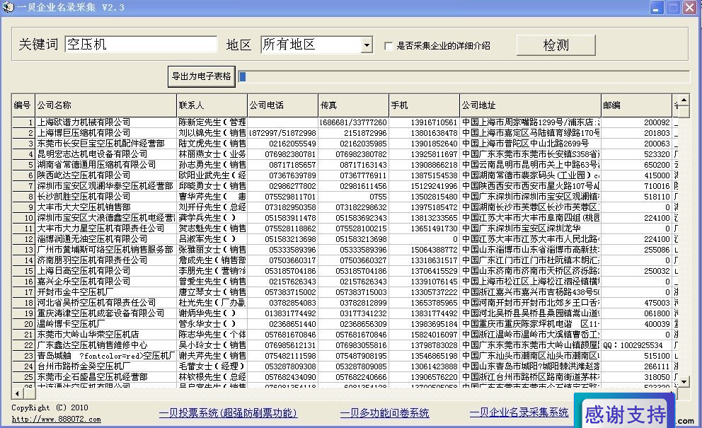Select company cell 台州市路桥金葵空压机厂
Image resolution: width=702 pixels, height=428 pixels.
point(105,366)
